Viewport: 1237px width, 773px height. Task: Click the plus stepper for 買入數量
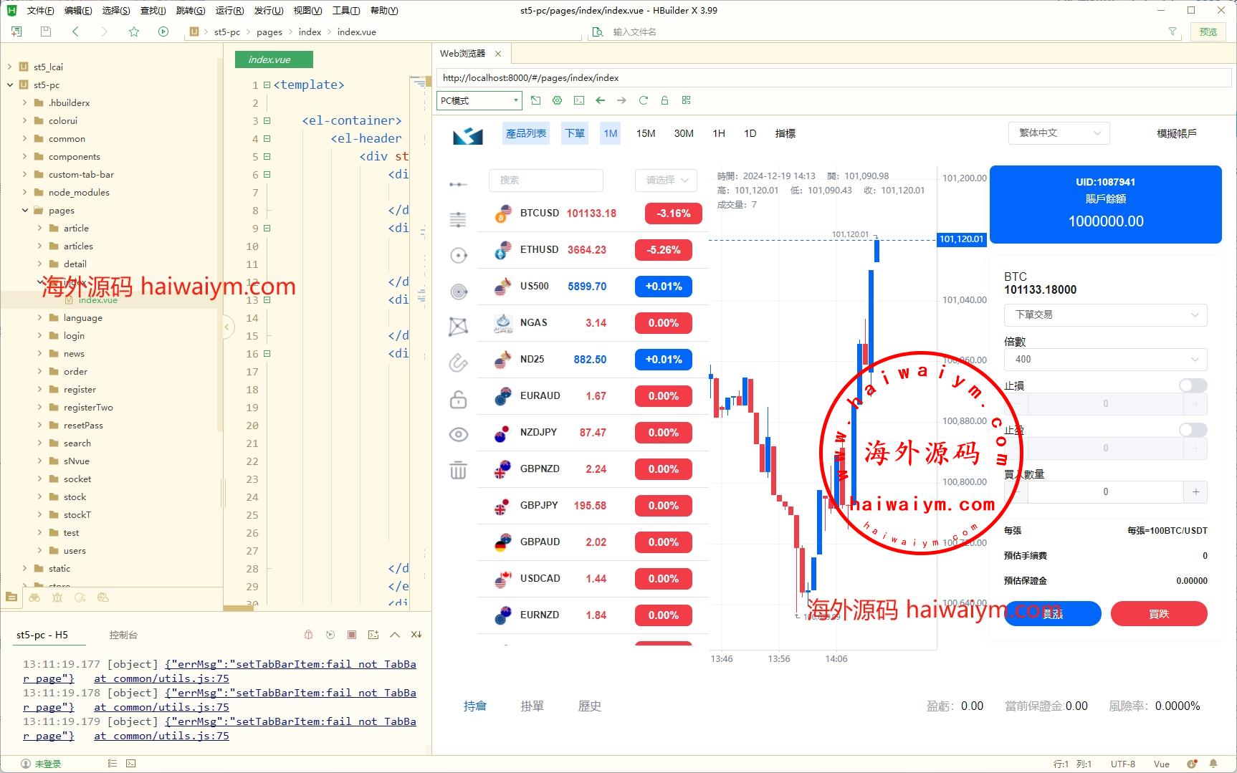click(x=1195, y=491)
